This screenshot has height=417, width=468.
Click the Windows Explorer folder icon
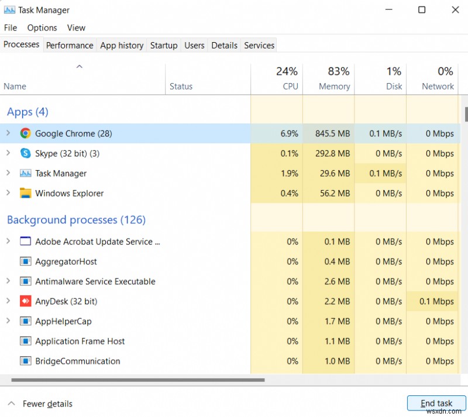tap(25, 193)
